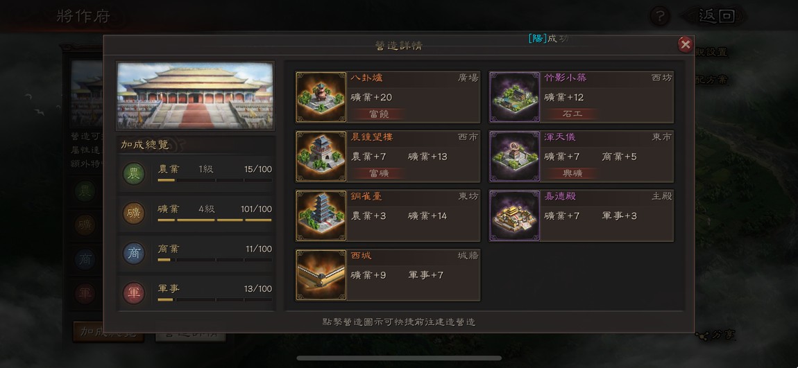Select the green 農 agriculture badge
The height and width of the screenshot is (368, 798).
(134, 174)
